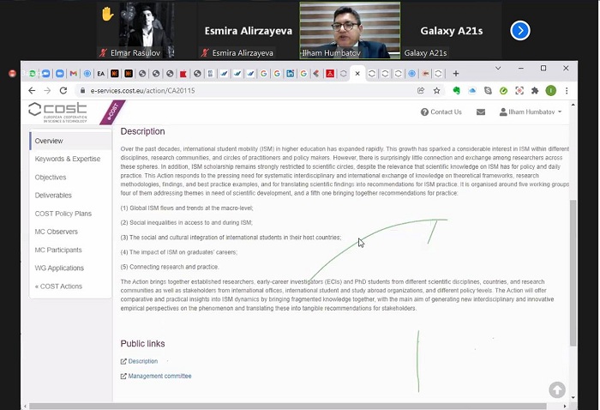Screen dimensions: 600x410
Task: Open Deliverables in the sidebar
Action: click(x=53, y=196)
